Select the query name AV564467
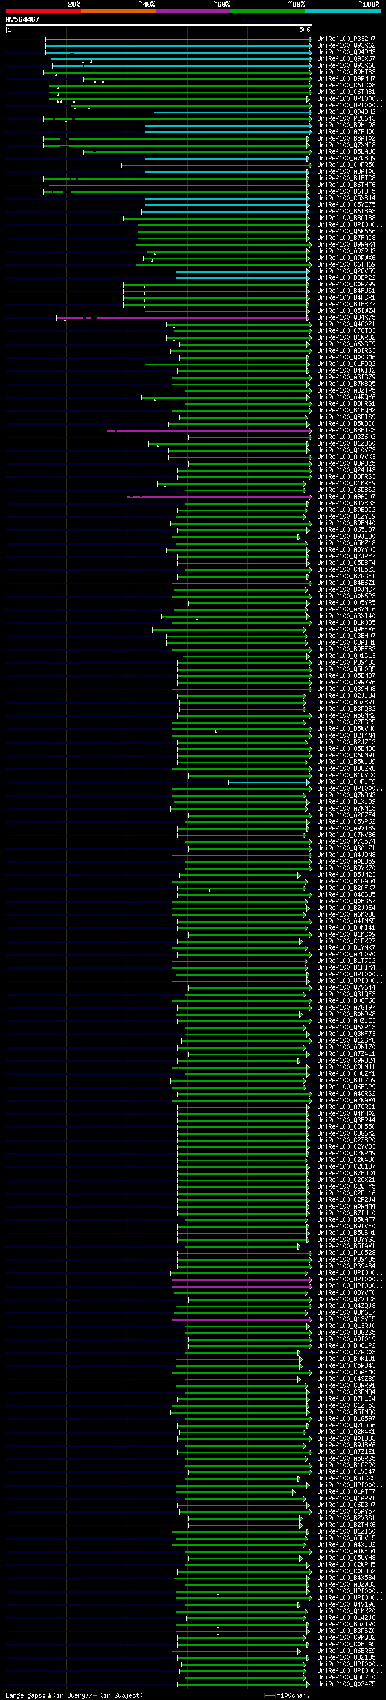This screenshot has height=1700, width=386. pos(22,19)
